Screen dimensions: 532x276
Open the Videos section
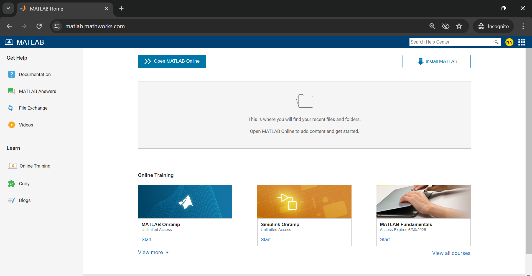(26, 125)
